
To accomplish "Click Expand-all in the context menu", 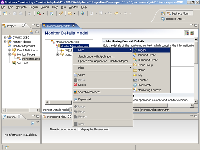I will coord(103,99).
